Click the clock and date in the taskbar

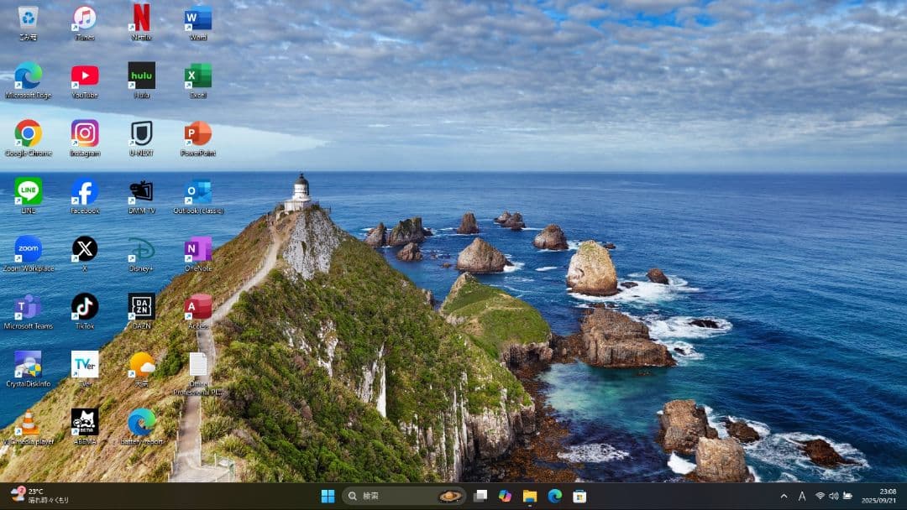point(880,496)
